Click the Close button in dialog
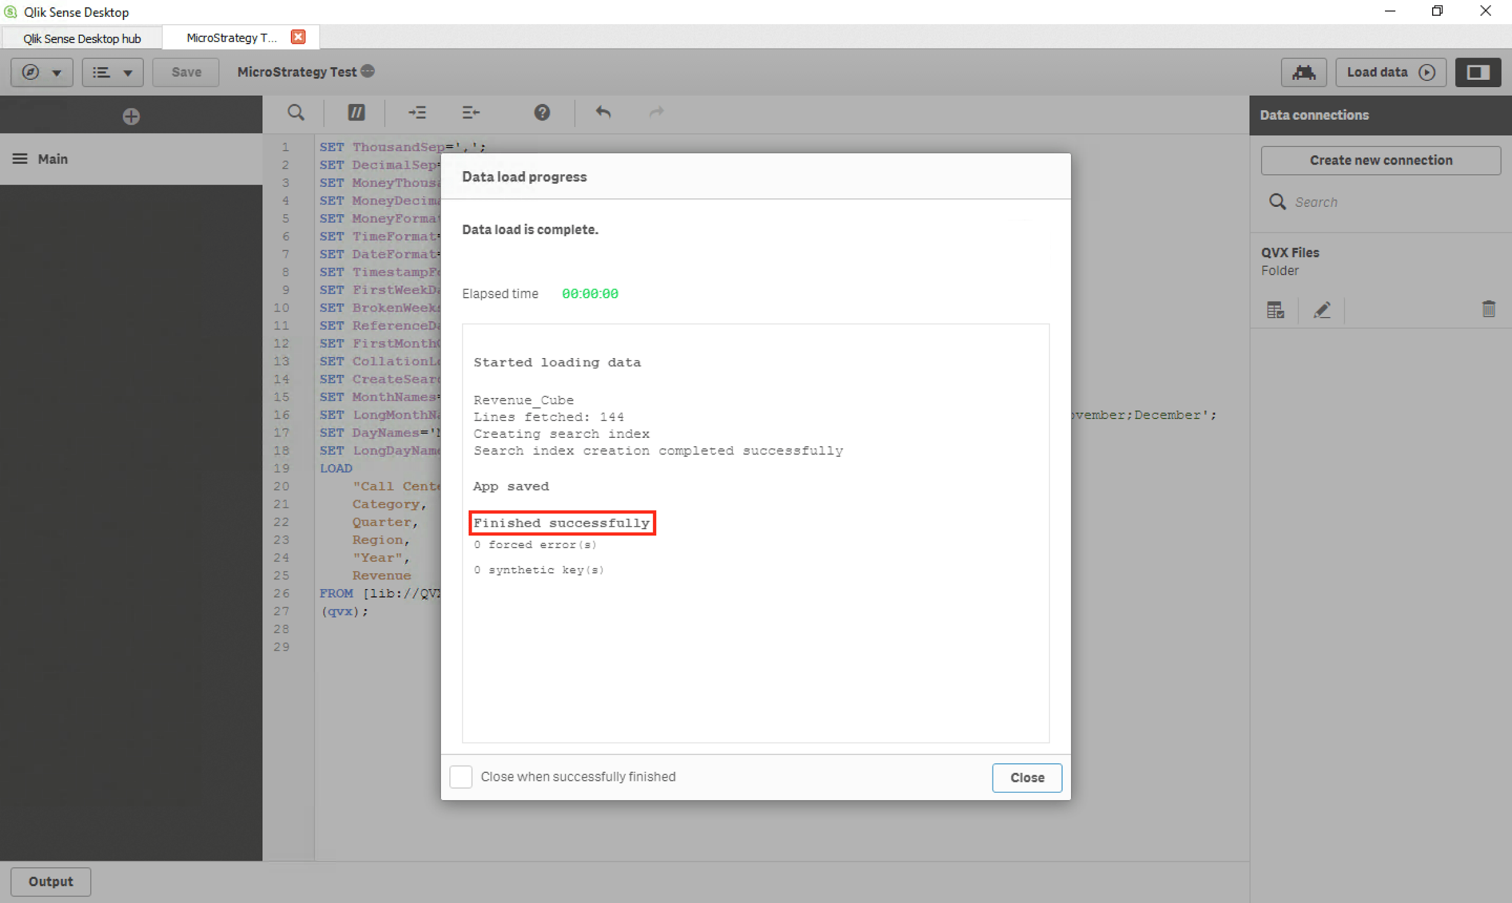Image resolution: width=1512 pixels, height=903 pixels. coord(1026,778)
